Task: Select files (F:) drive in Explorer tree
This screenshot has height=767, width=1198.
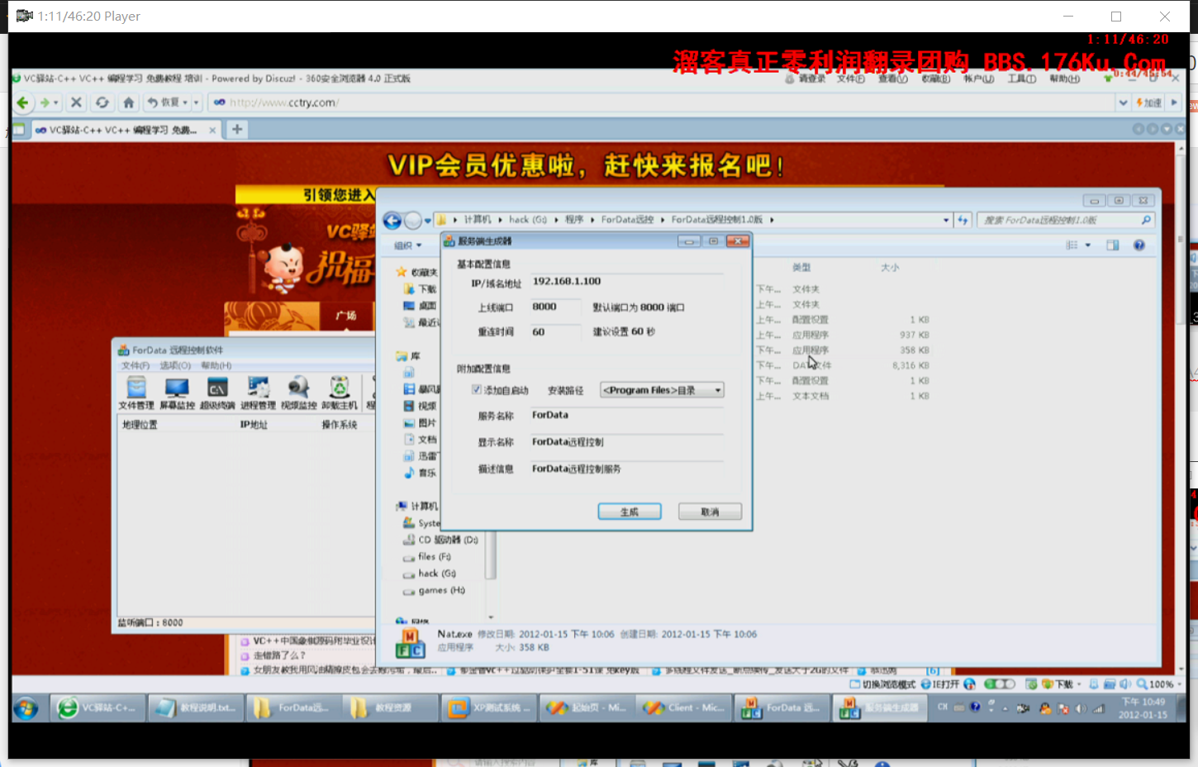Action: 427,557
